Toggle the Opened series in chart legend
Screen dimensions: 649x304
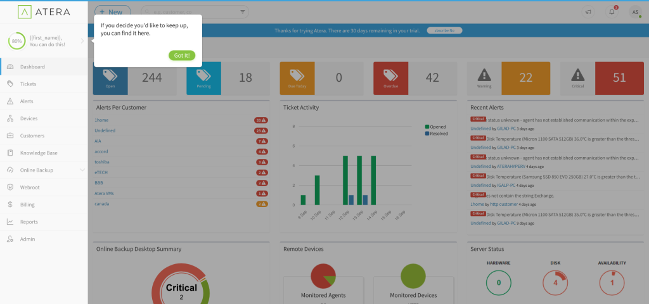437,127
